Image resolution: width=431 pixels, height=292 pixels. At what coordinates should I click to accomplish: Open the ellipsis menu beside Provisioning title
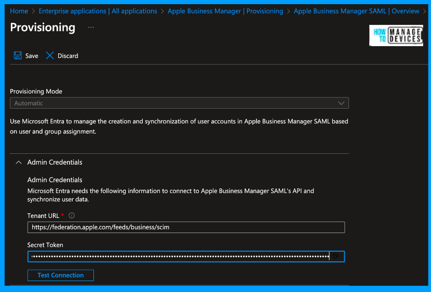coord(91,27)
